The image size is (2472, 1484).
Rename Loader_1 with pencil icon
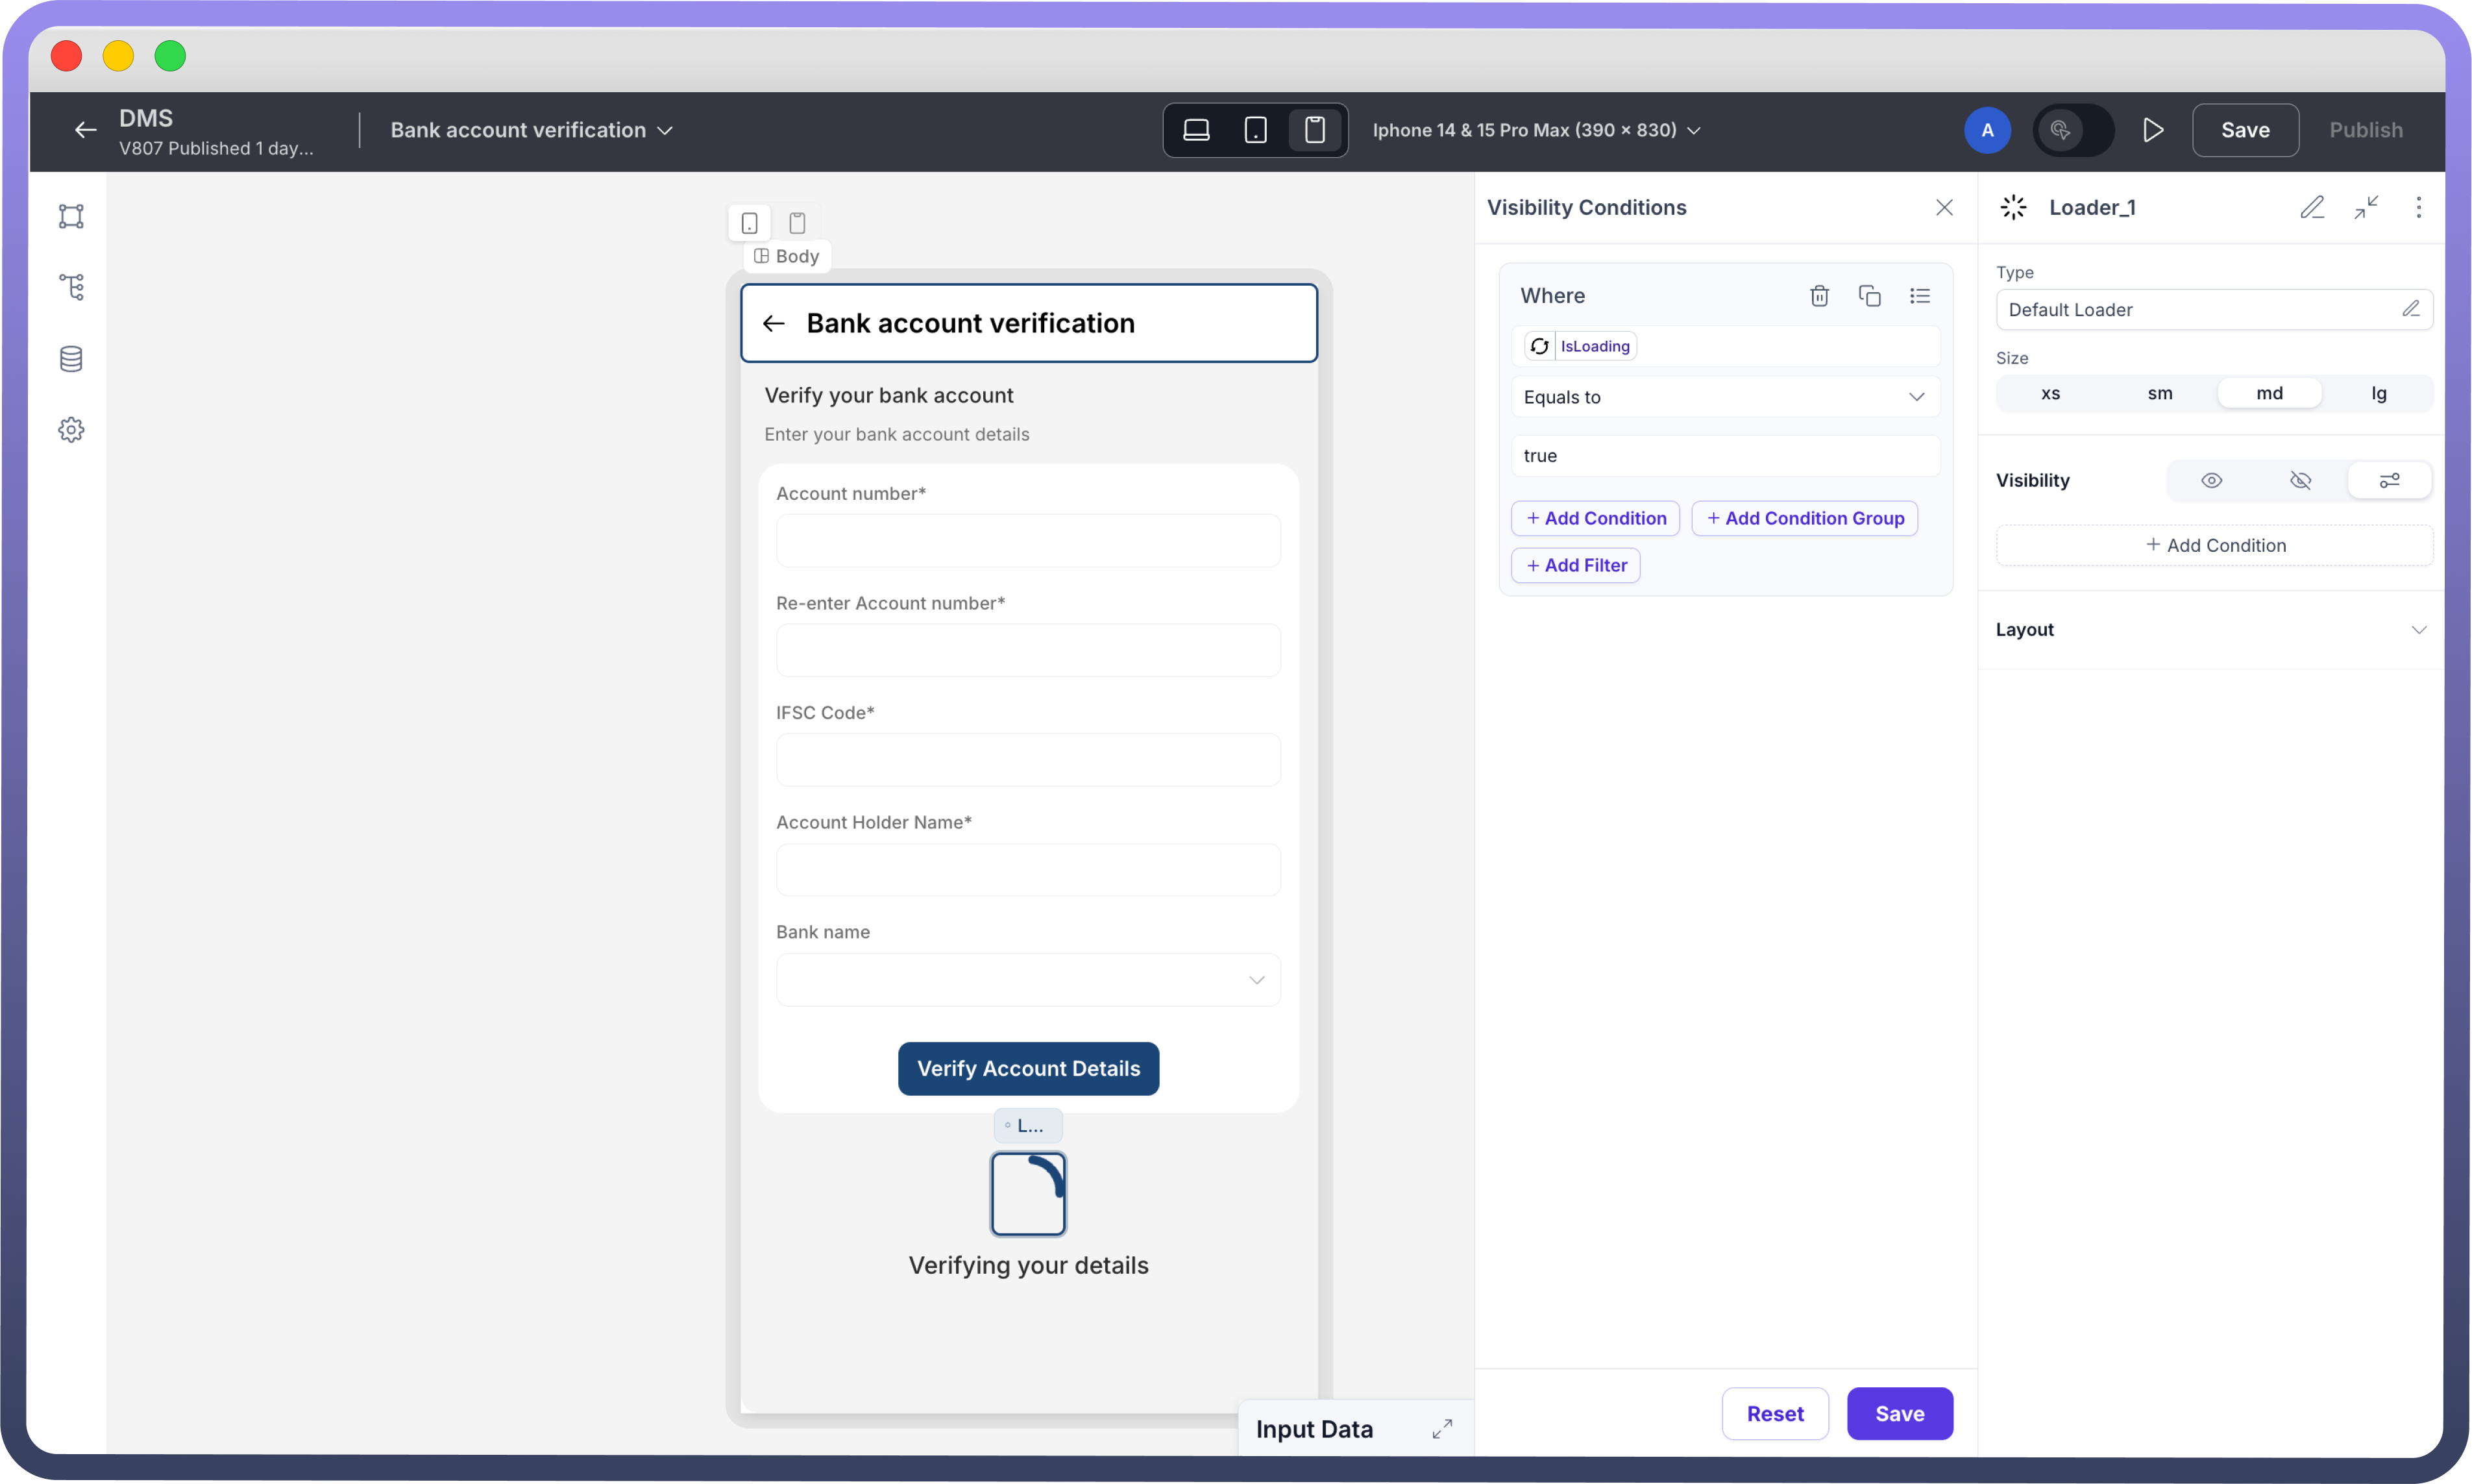[x=2312, y=207]
